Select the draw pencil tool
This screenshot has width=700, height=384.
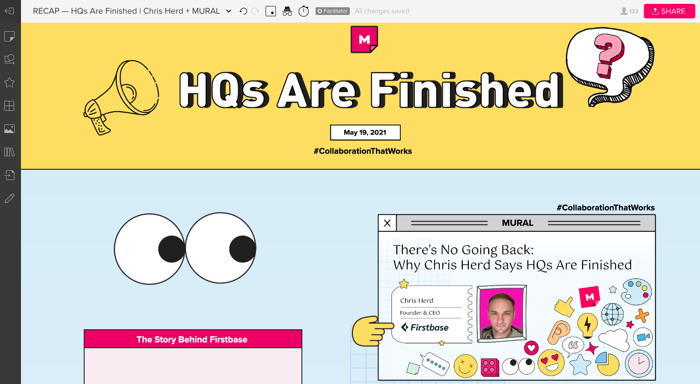click(x=9, y=198)
